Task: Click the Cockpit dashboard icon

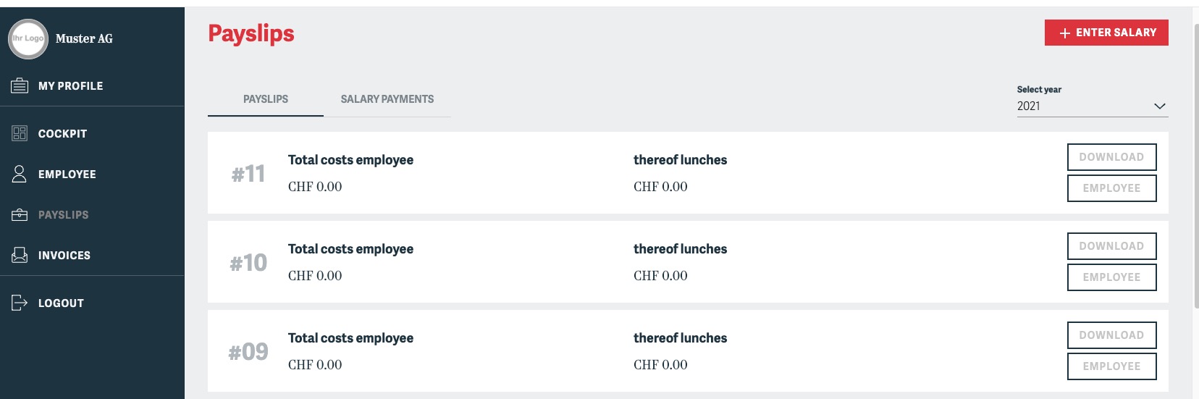Action: [x=20, y=133]
